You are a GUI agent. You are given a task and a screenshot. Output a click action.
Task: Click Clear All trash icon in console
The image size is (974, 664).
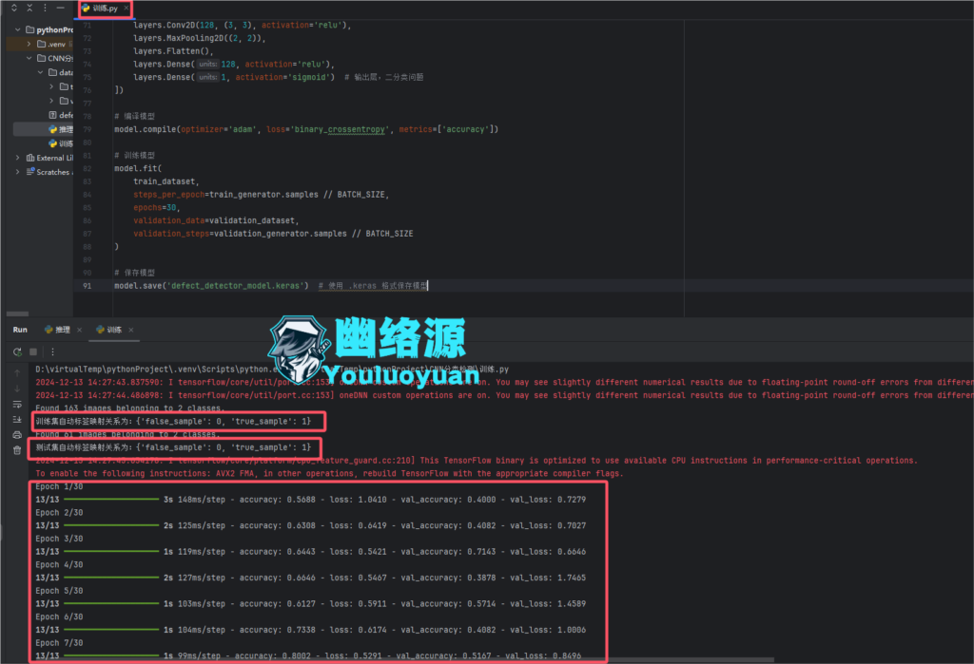click(x=17, y=450)
